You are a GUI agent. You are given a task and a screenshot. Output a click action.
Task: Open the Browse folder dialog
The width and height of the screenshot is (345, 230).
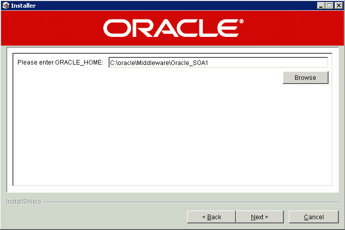[305, 78]
